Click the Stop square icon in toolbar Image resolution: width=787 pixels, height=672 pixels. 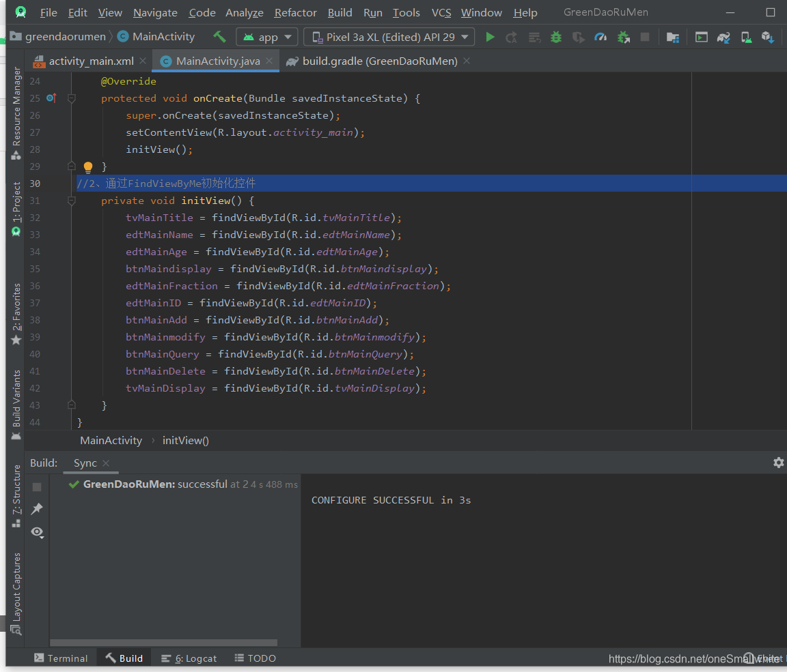point(645,37)
